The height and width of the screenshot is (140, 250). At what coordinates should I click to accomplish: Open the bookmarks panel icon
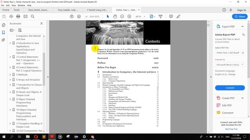coord(4,33)
